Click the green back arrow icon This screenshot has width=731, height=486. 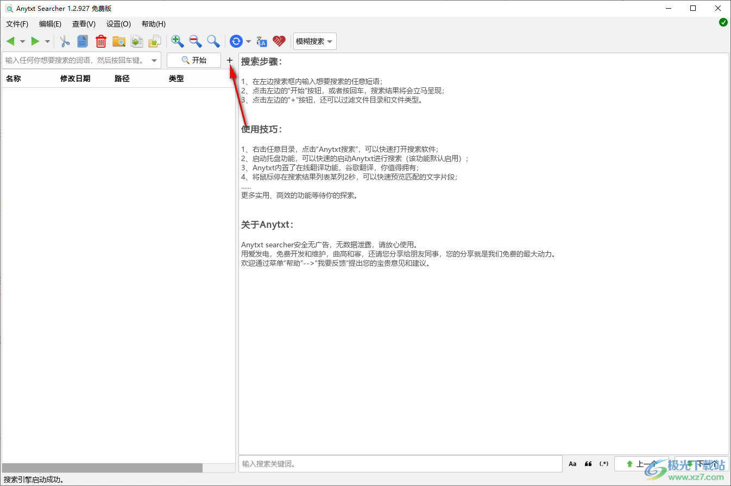10,41
